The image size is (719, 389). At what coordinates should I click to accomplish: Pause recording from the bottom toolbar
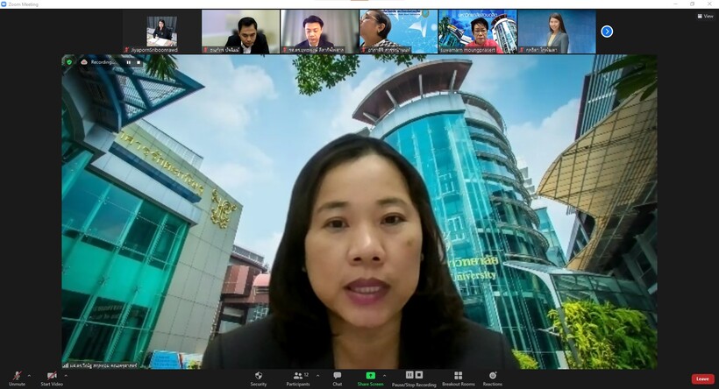pos(409,375)
